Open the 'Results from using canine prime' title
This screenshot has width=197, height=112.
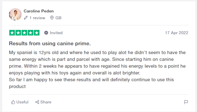click(50, 44)
